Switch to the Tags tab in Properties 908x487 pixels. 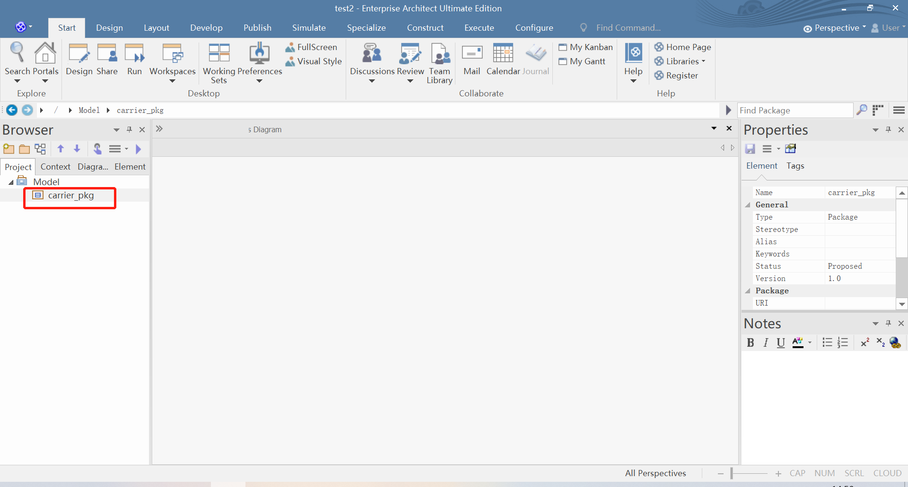[x=795, y=166]
